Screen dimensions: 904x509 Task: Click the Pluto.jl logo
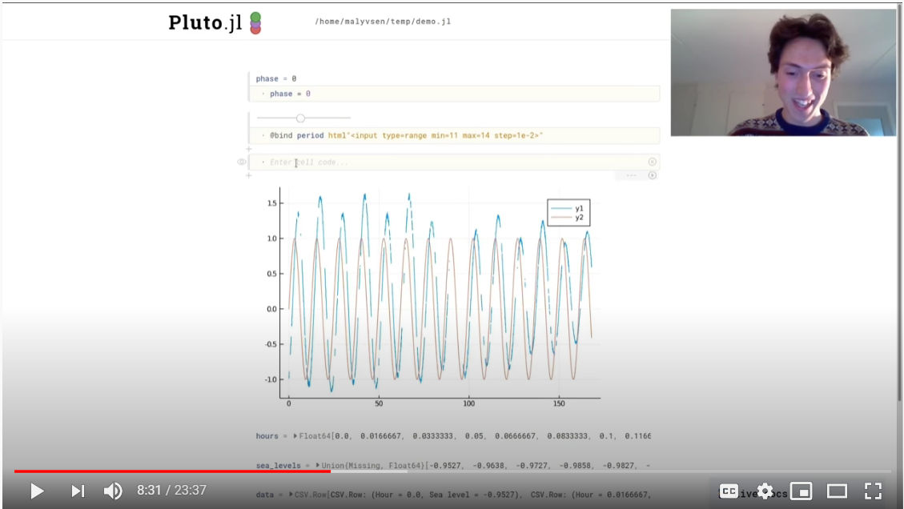pyautogui.click(x=215, y=22)
